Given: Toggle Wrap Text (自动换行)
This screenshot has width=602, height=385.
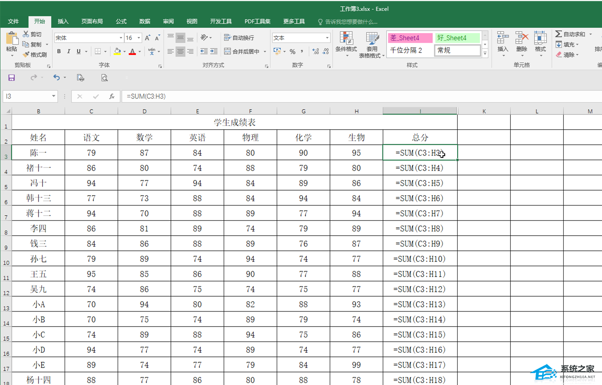Looking at the screenshot, I should pyautogui.click(x=239, y=38).
